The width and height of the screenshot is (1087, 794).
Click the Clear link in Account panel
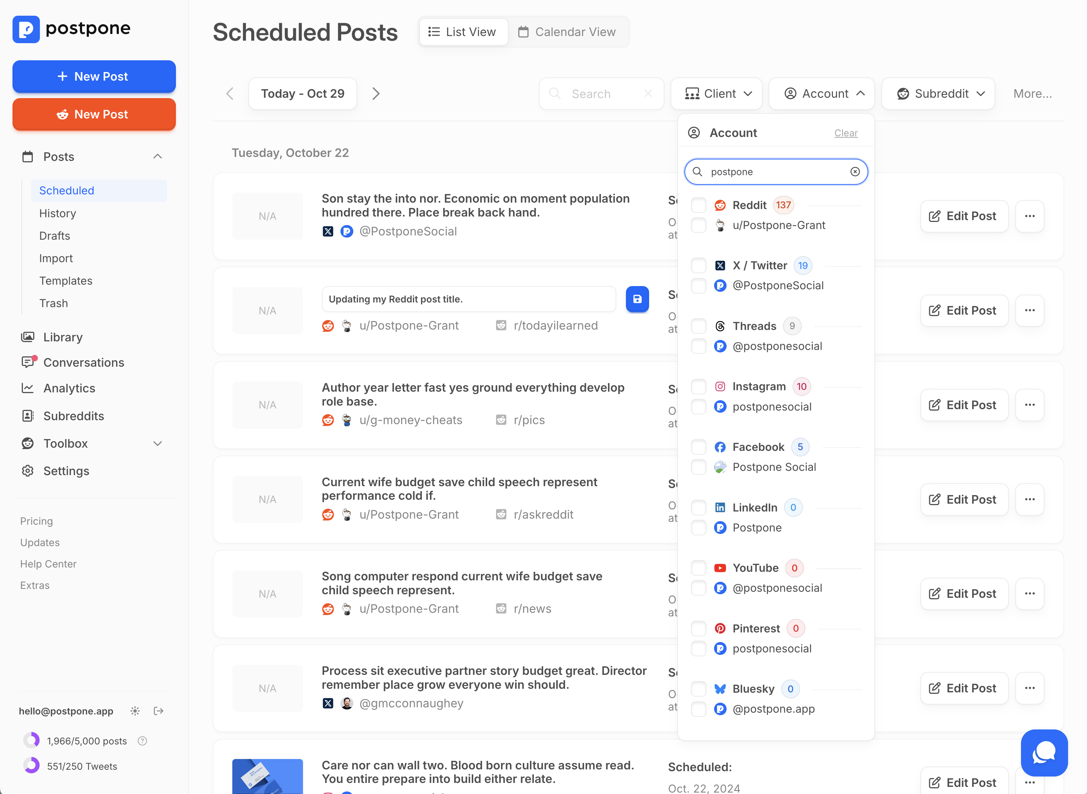(846, 133)
